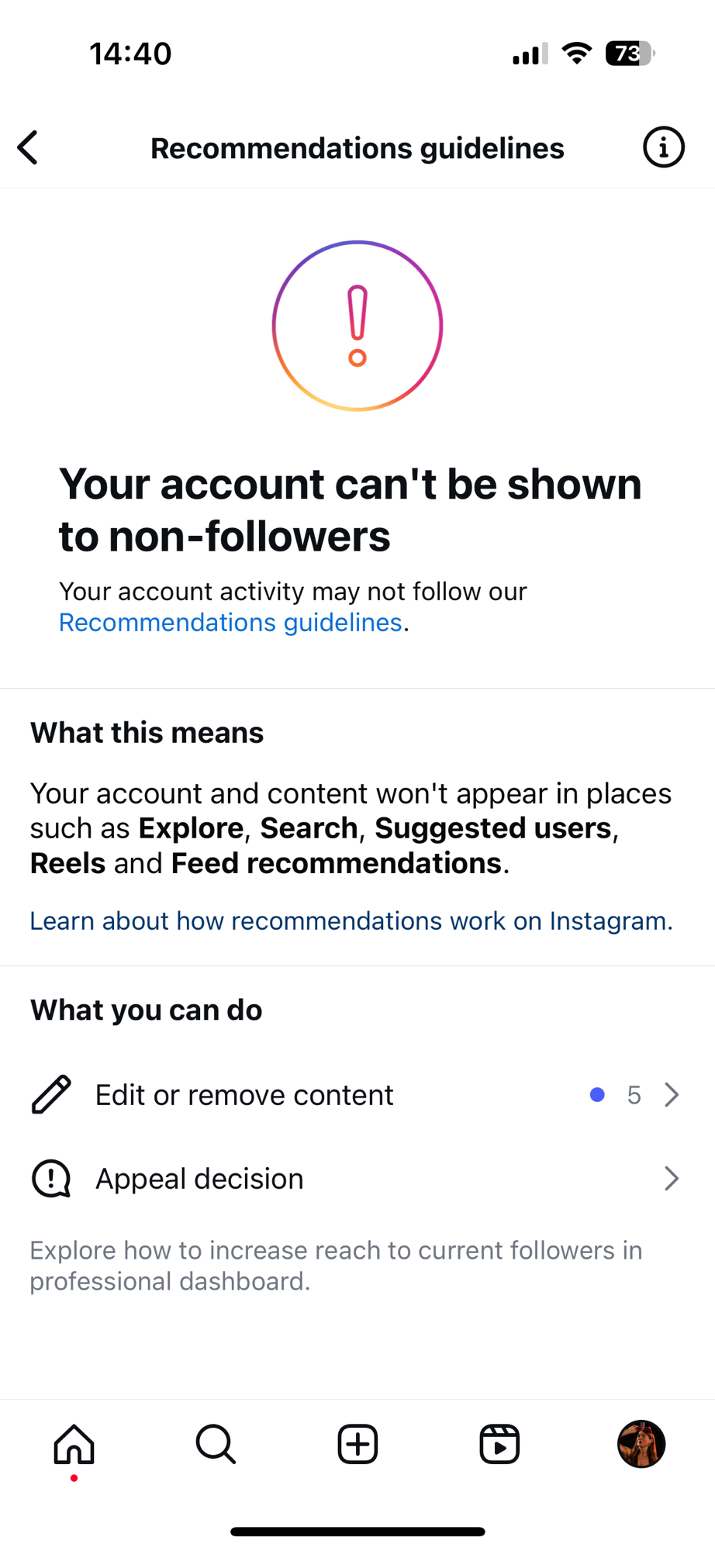Tap the large exclamation warning circle
This screenshot has width=715, height=1551.
(357, 326)
